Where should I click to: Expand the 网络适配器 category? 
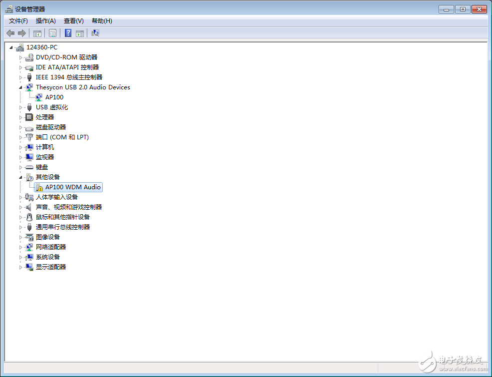21,247
